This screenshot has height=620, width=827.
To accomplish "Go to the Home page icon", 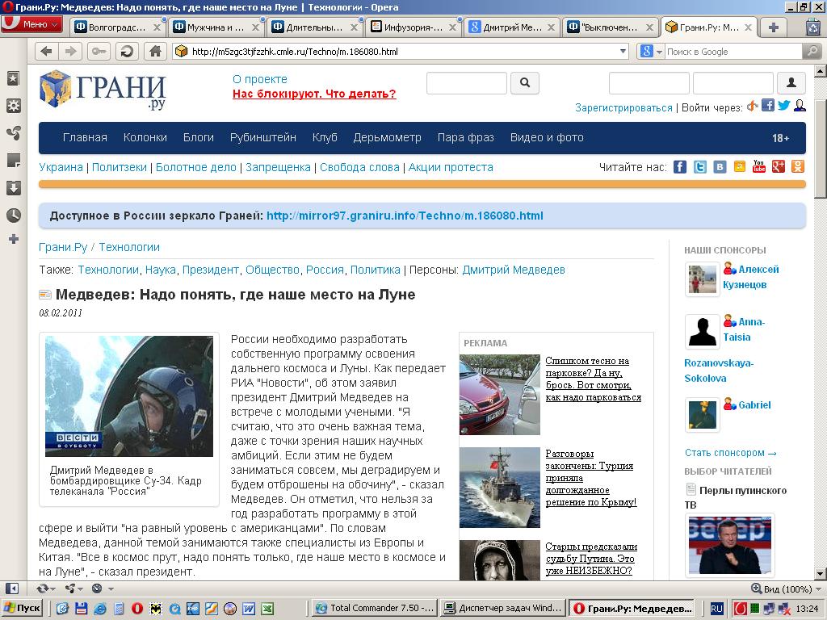I will (155, 52).
